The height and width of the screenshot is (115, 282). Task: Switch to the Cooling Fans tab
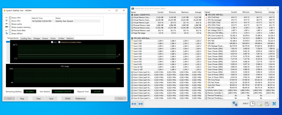click(26, 38)
